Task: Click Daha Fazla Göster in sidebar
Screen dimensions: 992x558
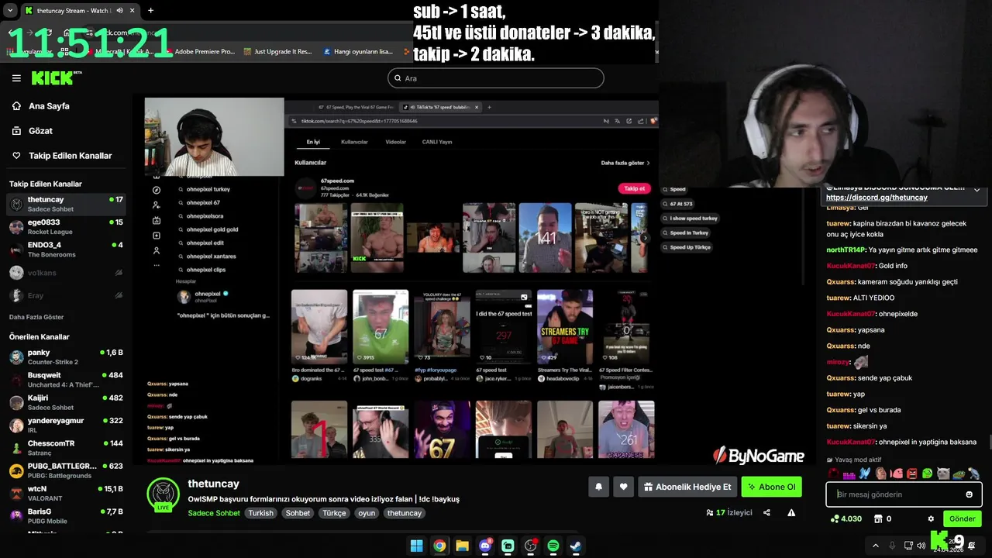Action: 36,317
